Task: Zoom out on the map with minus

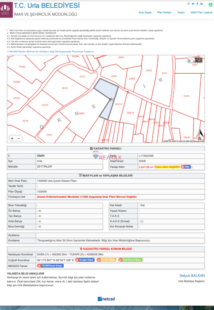Action: coord(19,138)
